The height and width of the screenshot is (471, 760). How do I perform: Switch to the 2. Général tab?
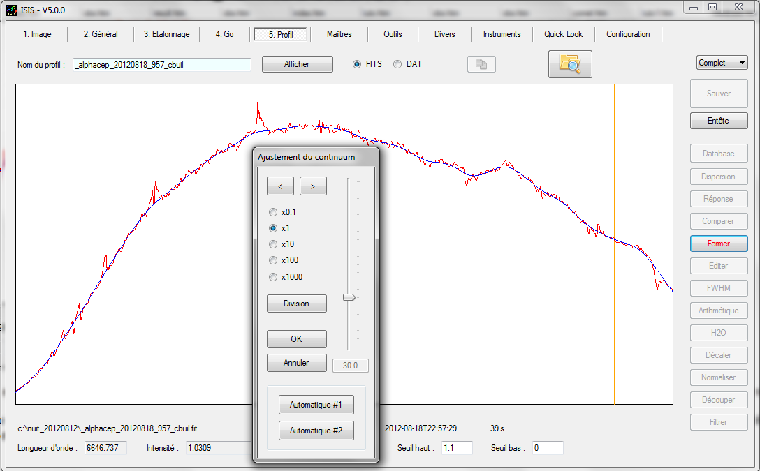coord(101,34)
